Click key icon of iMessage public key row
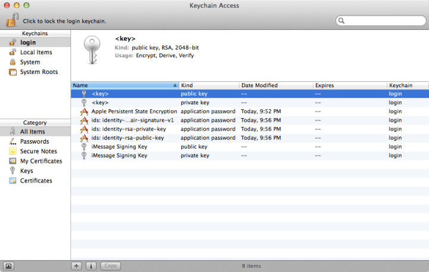Image resolution: width=429 pixels, height=272 pixels. (84, 147)
